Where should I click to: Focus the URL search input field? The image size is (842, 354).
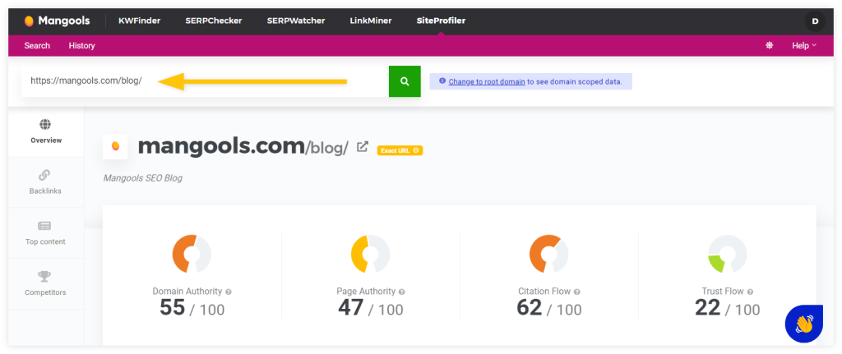point(205,81)
